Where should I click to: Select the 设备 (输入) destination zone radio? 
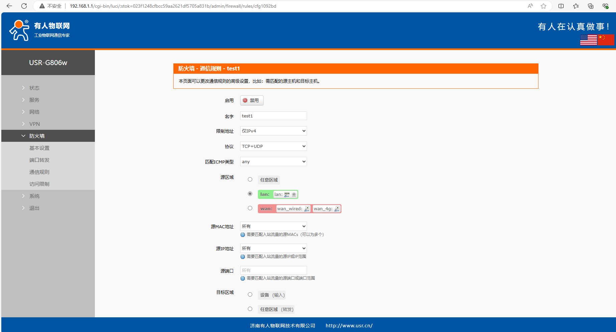pyautogui.click(x=250, y=295)
